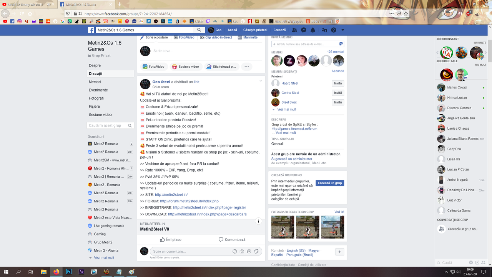Open the download link for Metin2Steel
This screenshot has width=492, height=277.
[x=207, y=214]
